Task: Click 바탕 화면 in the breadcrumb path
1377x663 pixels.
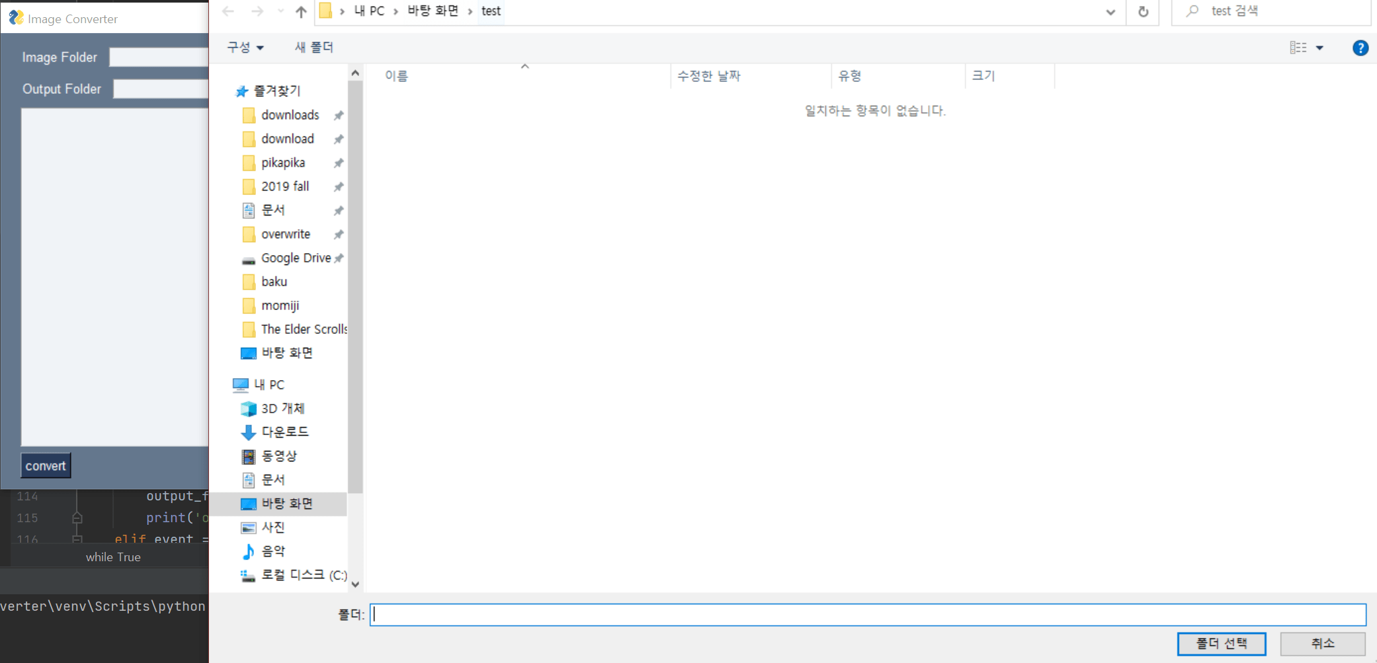Action: (x=432, y=11)
